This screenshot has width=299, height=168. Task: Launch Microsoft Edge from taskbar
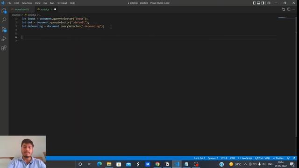click(100, 164)
